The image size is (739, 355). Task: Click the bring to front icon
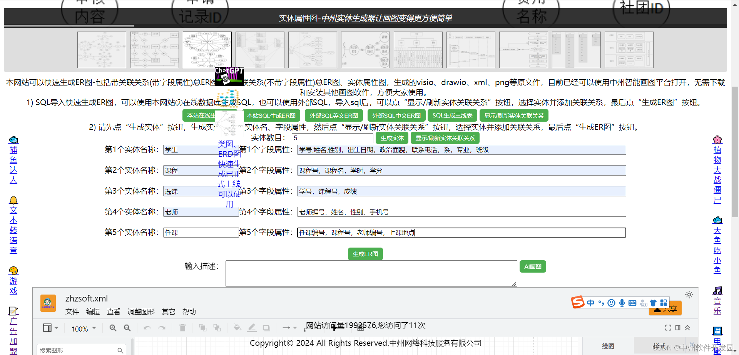(202, 328)
